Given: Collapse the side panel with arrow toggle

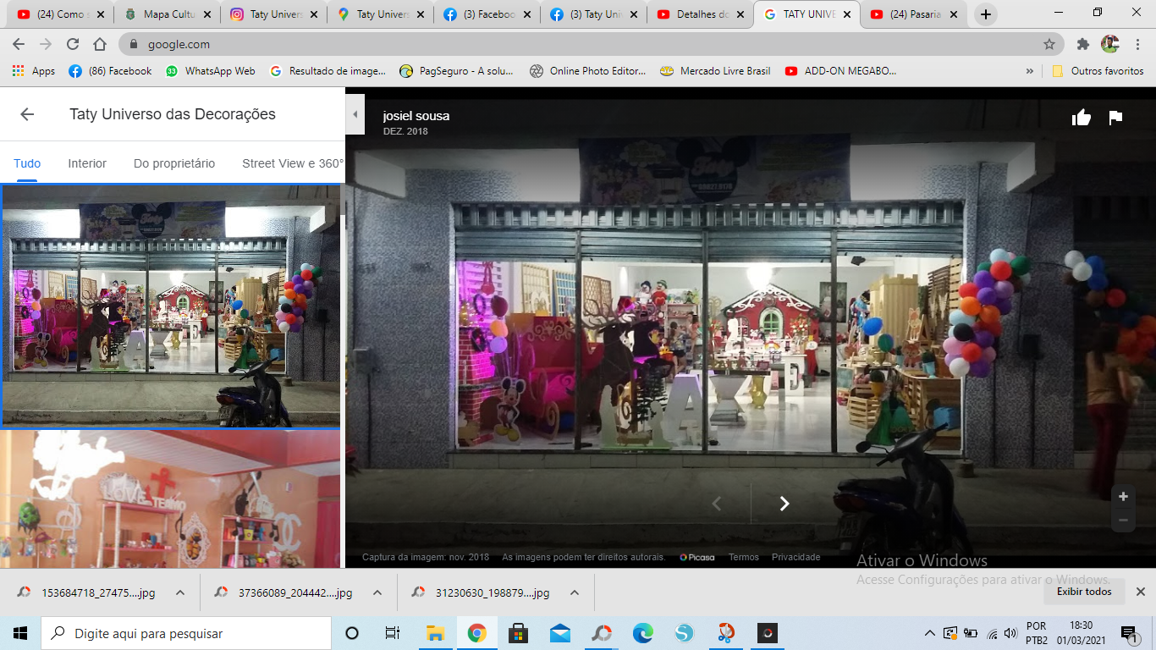Looking at the screenshot, I should [x=355, y=114].
